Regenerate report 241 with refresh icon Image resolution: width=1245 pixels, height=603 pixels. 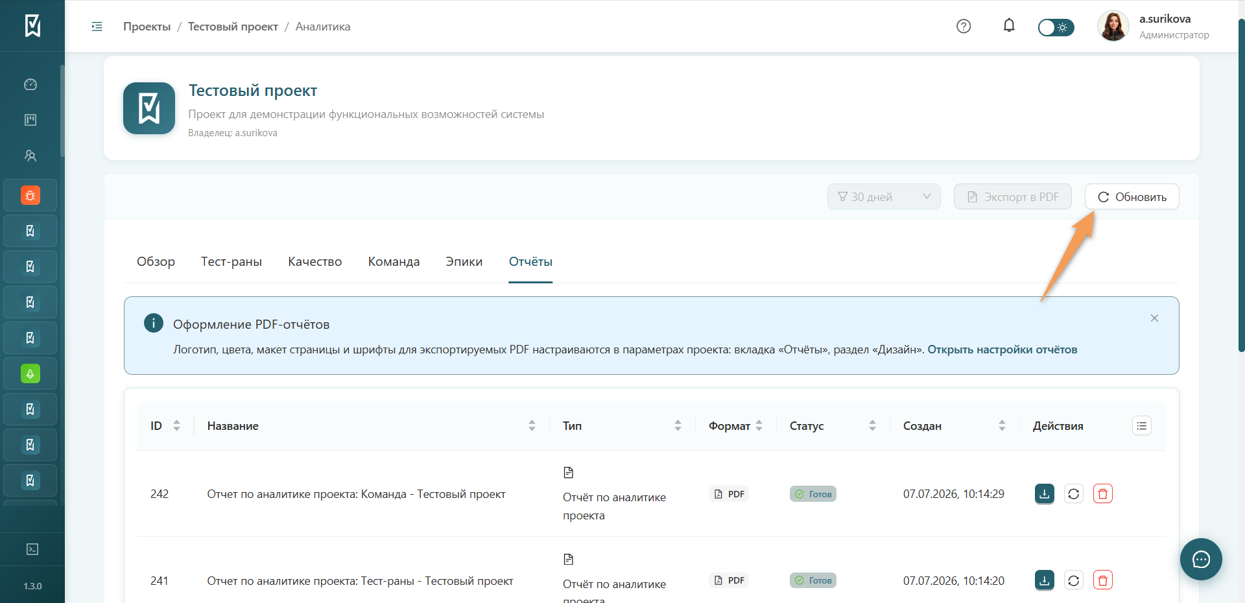[1074, 580]
